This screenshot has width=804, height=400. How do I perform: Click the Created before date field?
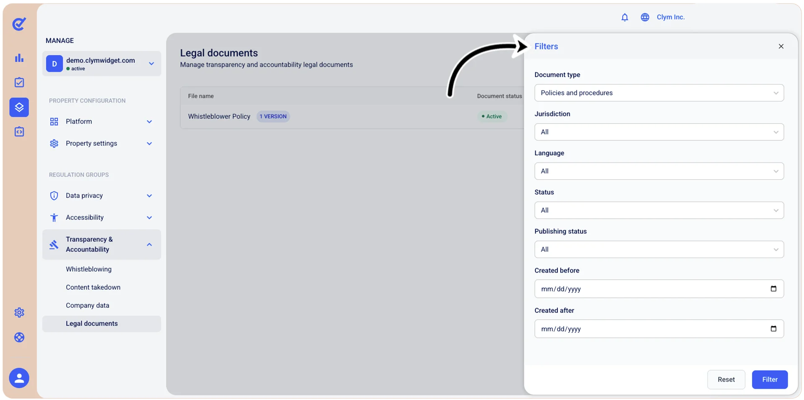[x=659, y=289]
